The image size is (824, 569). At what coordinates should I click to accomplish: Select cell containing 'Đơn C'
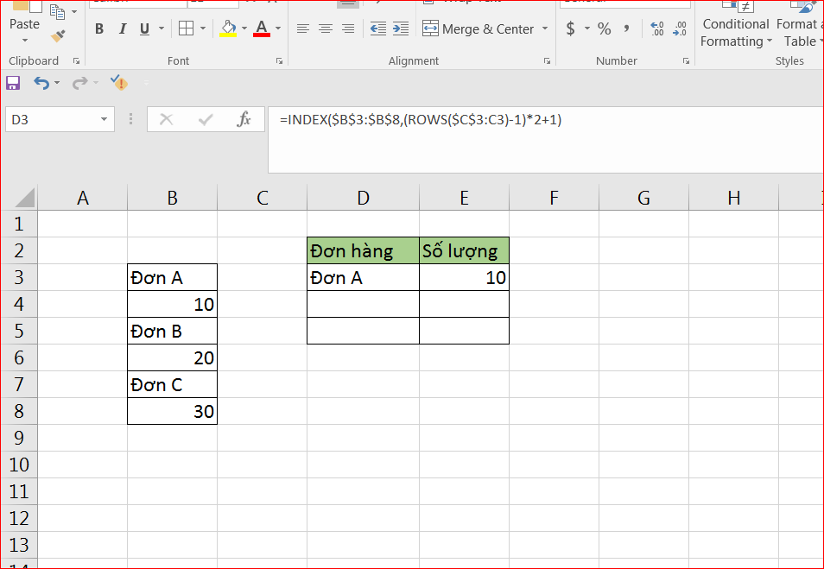(x=173, y=384)
